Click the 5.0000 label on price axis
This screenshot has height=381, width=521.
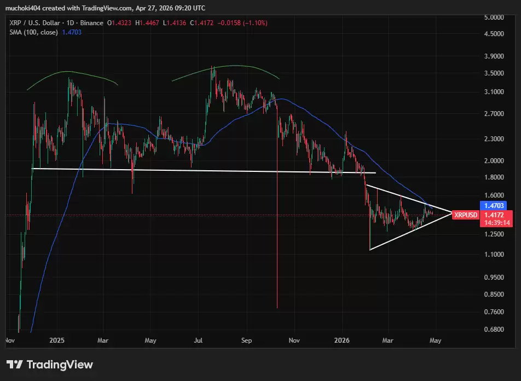(494, 18)
